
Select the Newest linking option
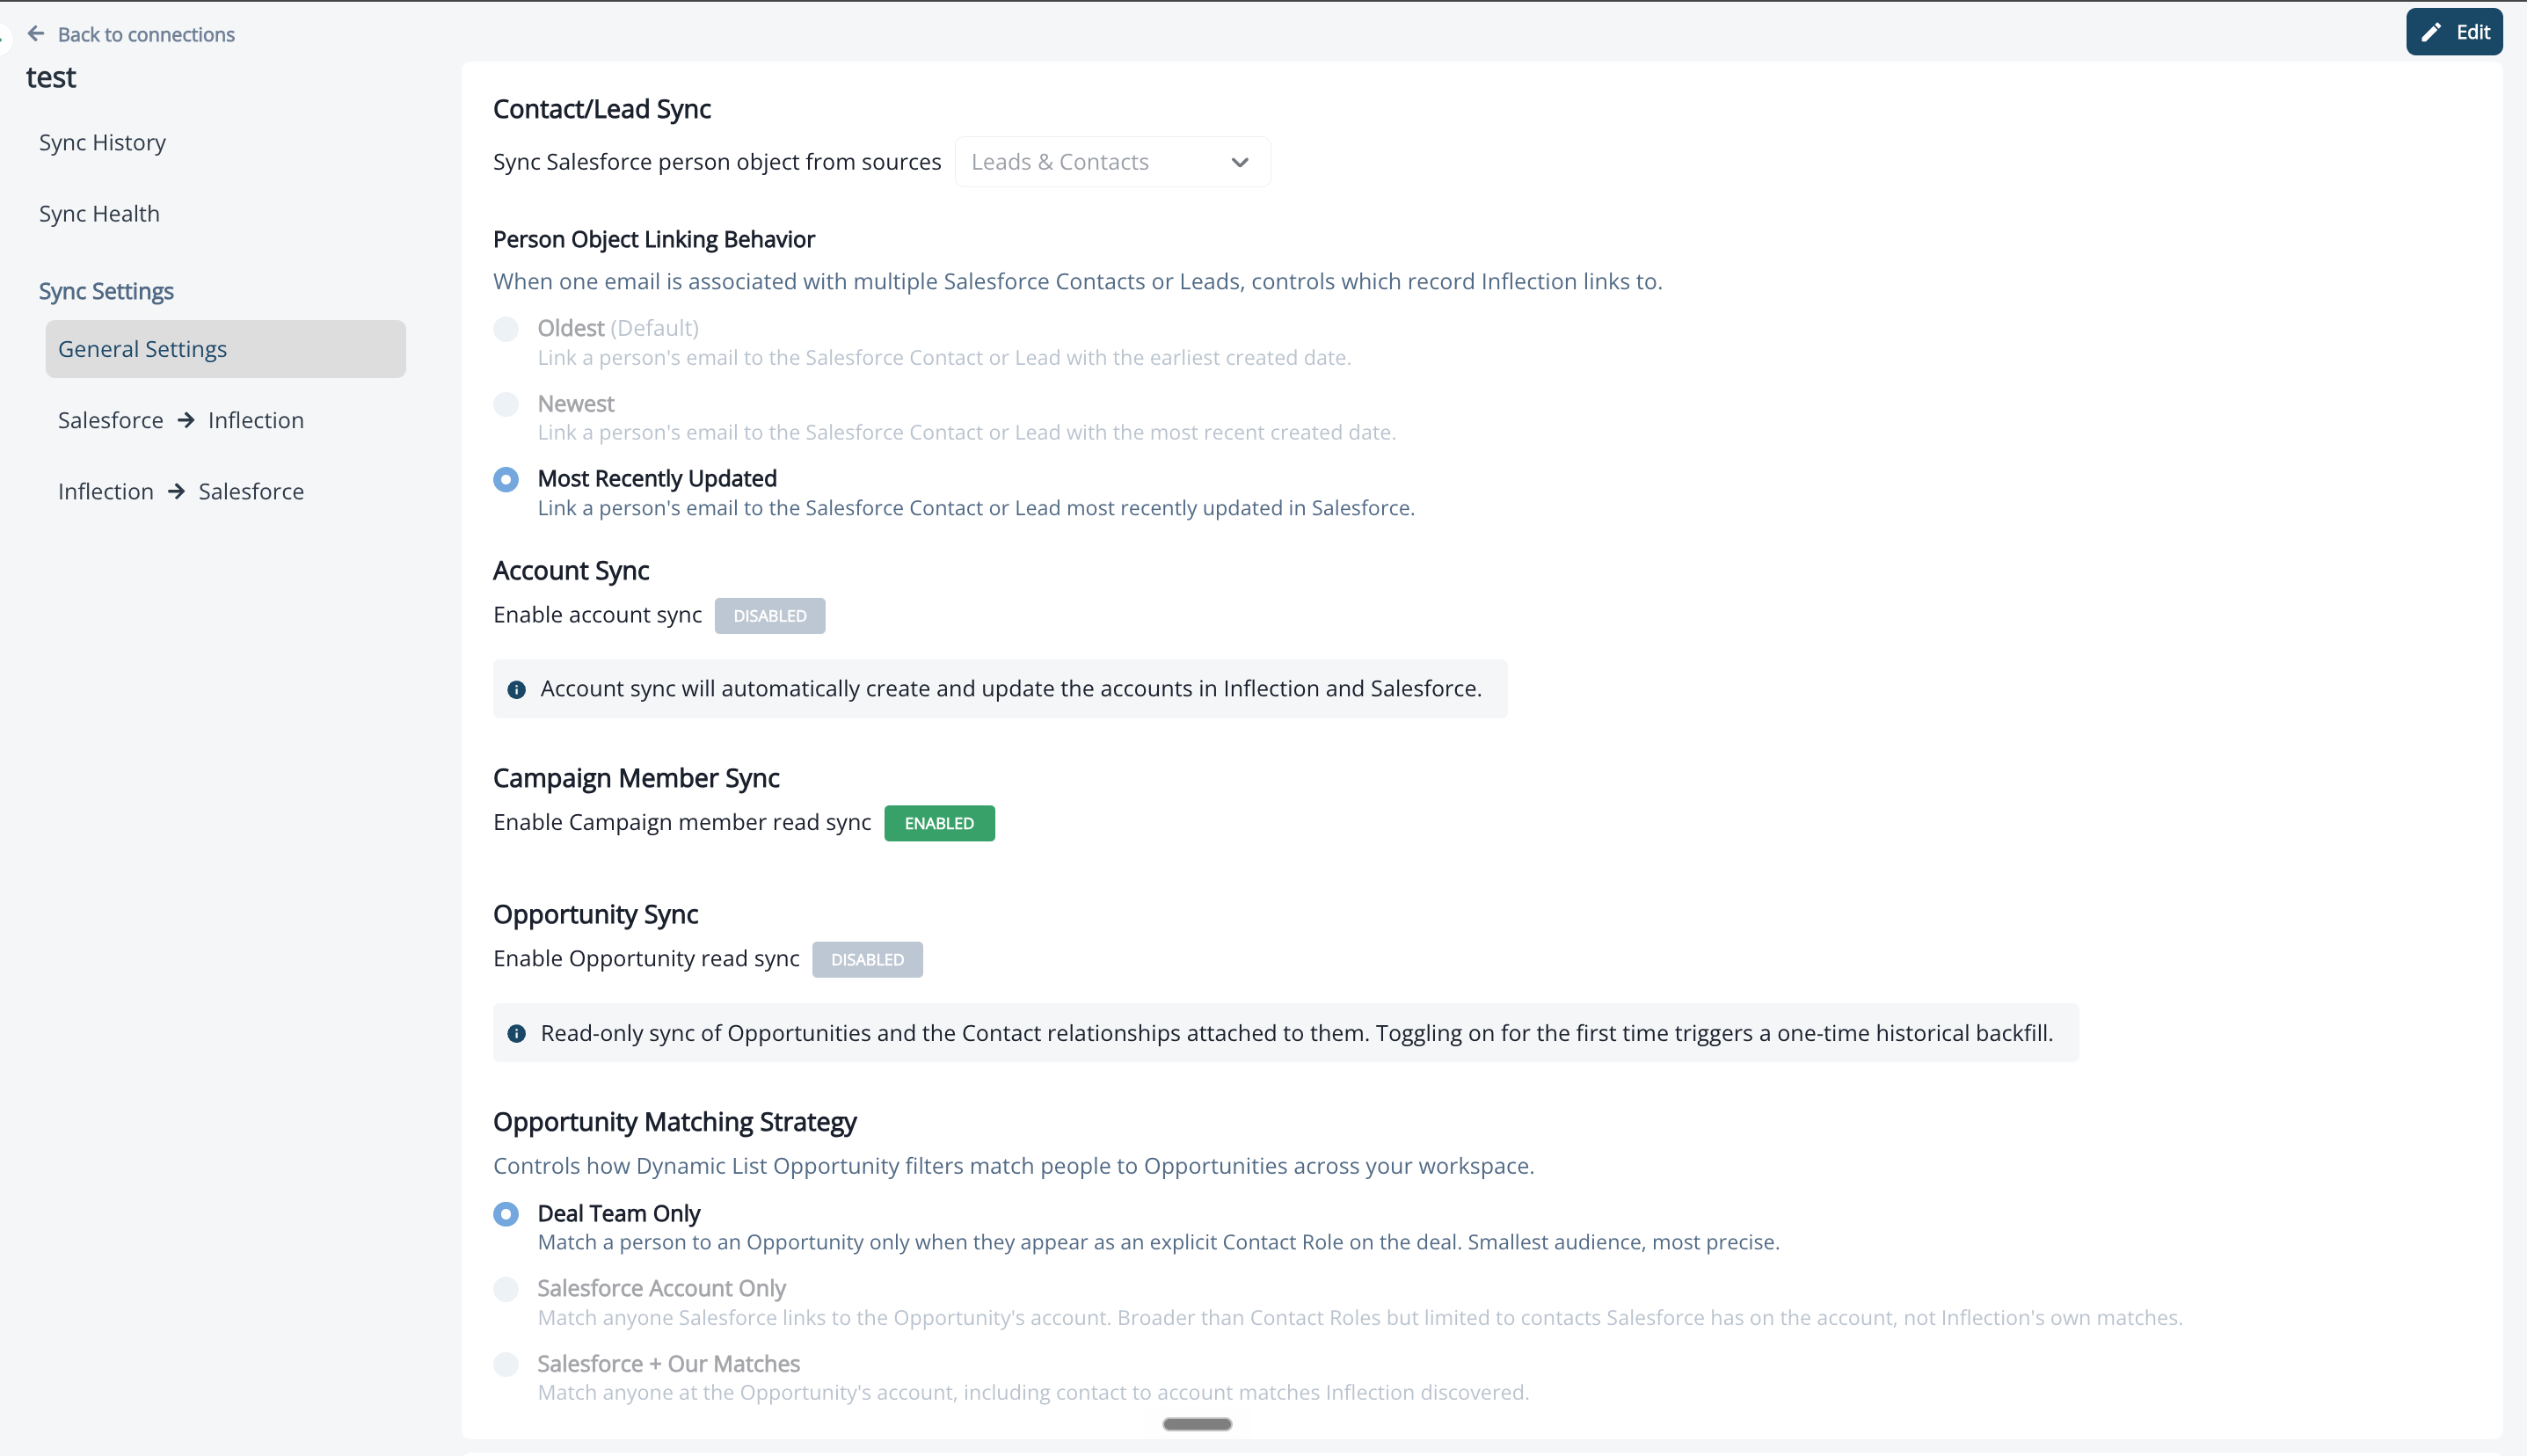(506, 404)
